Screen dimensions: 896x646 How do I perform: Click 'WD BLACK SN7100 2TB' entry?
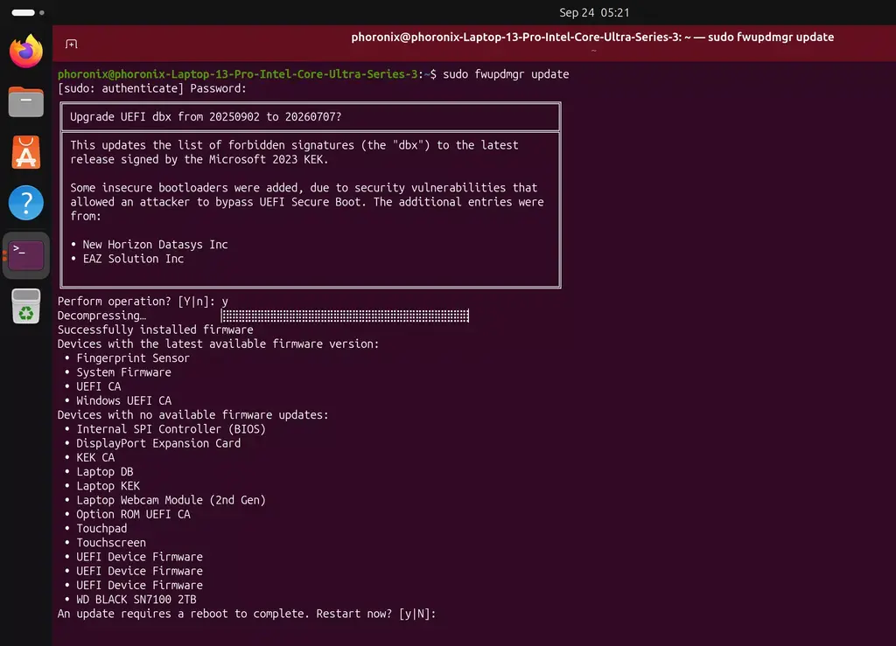click(x=136, y=600)
